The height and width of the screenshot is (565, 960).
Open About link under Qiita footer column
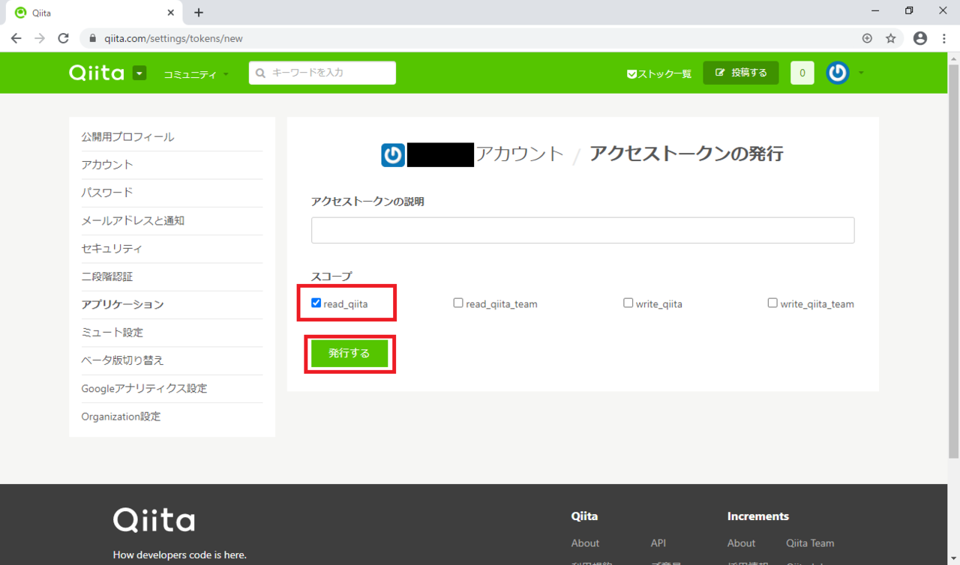click(585, 543)
